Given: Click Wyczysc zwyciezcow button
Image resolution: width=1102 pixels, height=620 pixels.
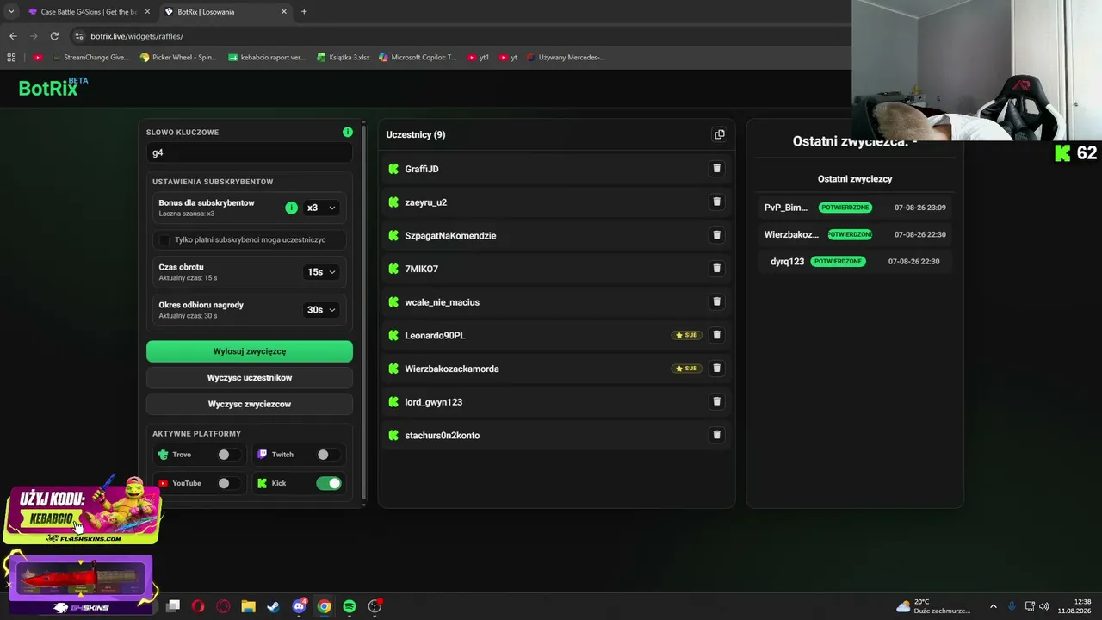Looking at the screenshot, I should click(x=250, y=405).
